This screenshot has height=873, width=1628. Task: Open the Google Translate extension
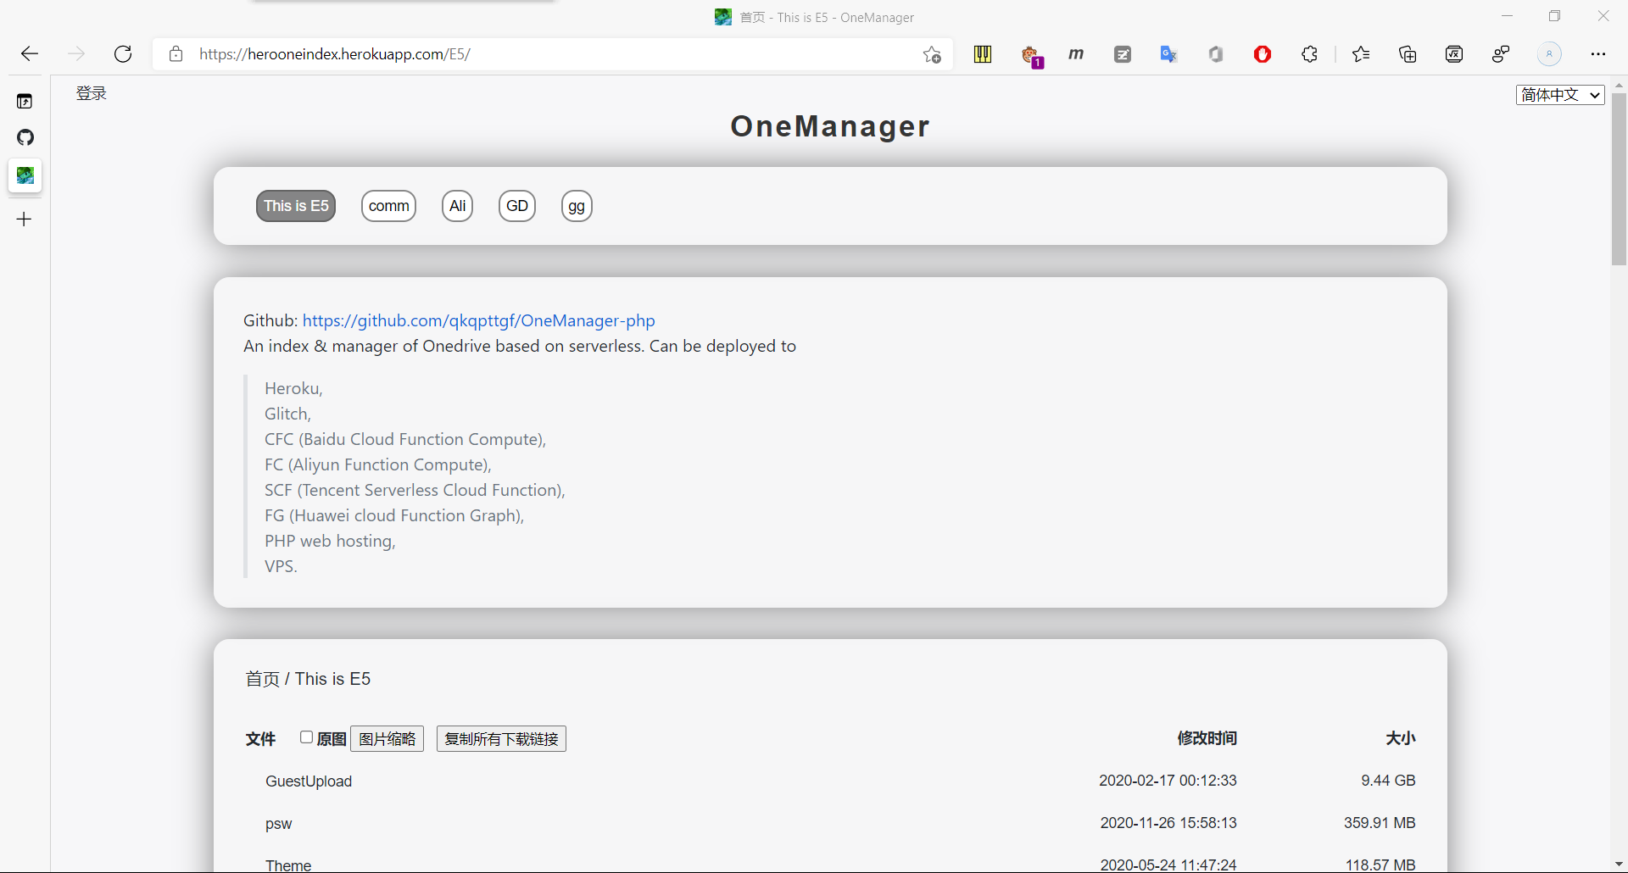(x=1168, y=53)
